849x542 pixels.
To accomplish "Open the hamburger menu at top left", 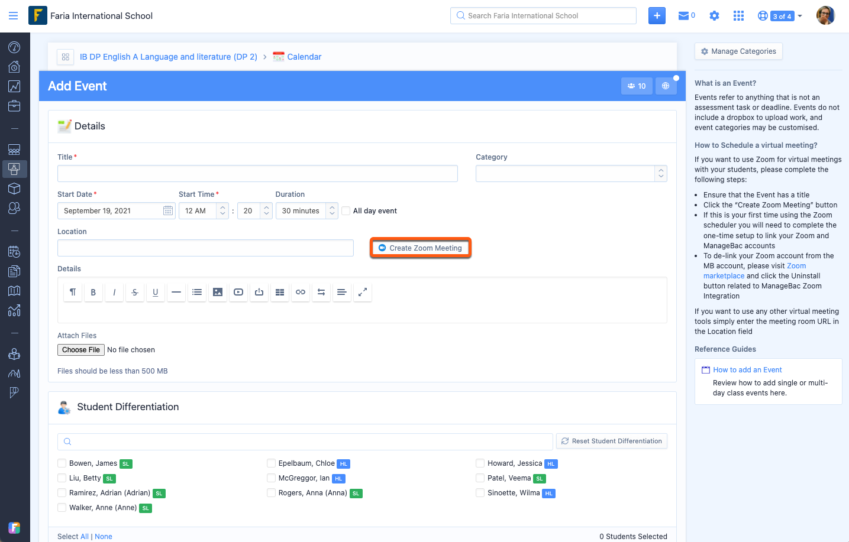I will [x=13, y=16].
